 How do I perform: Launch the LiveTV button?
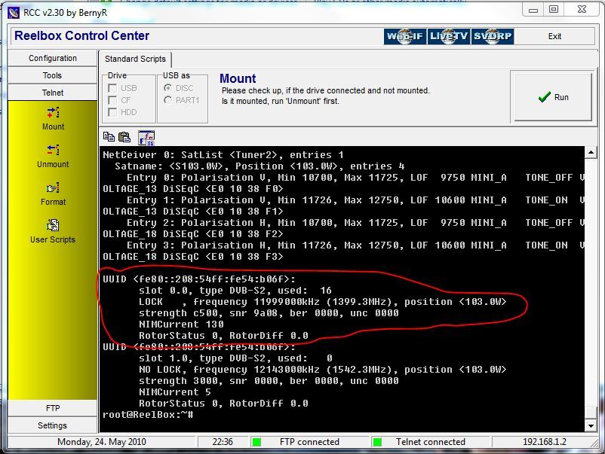pos(448,37)
